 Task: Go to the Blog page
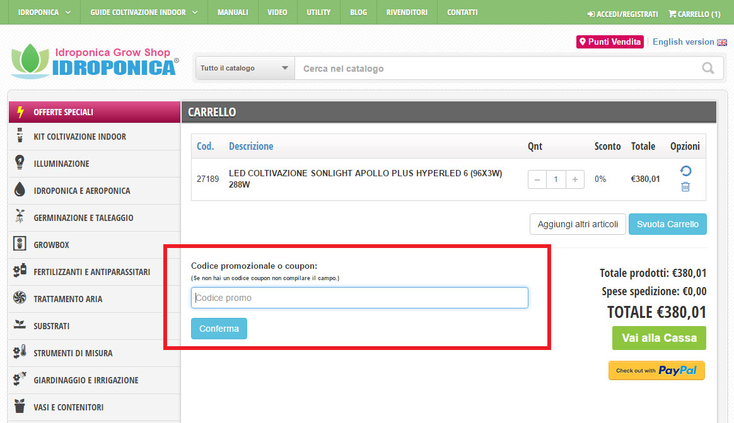358,12
